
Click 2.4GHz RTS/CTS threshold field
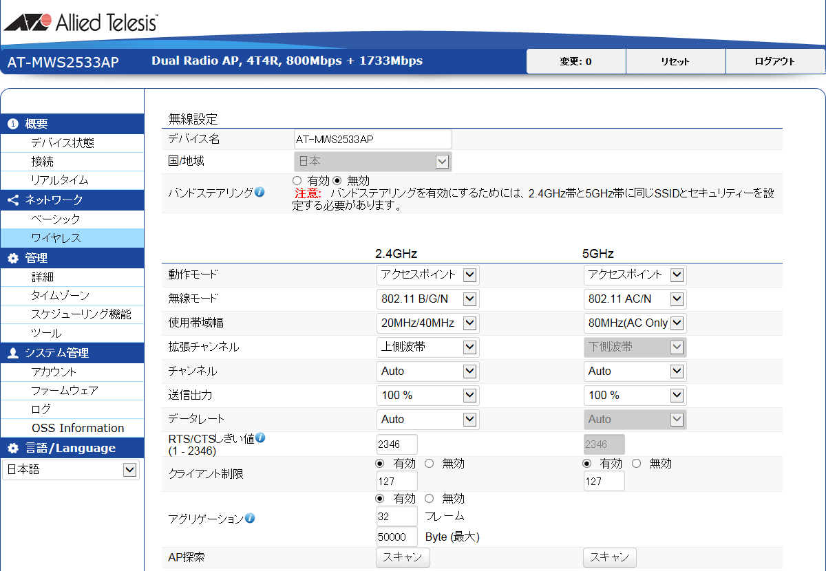coord(397,444)
